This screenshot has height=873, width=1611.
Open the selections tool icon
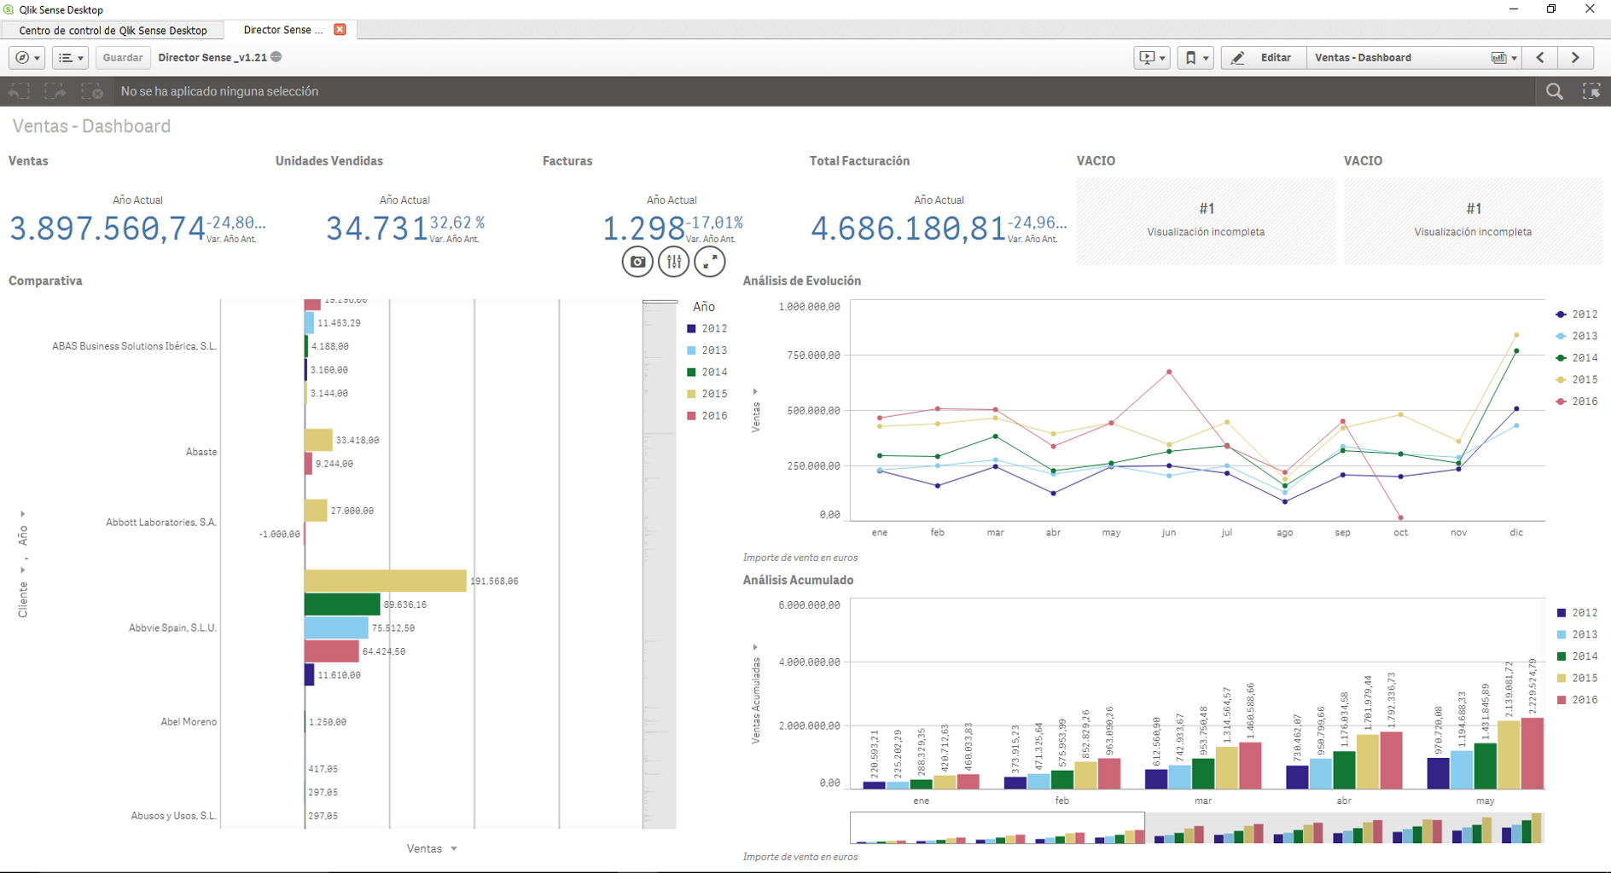tap(1591, 91)
